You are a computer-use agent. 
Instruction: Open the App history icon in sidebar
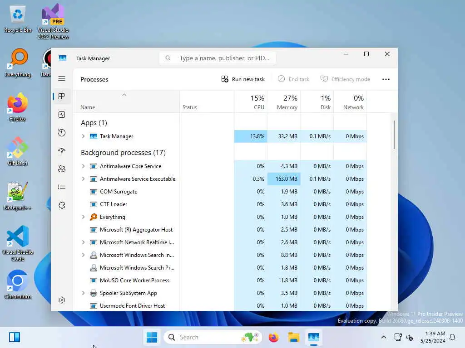pos(62,133)
